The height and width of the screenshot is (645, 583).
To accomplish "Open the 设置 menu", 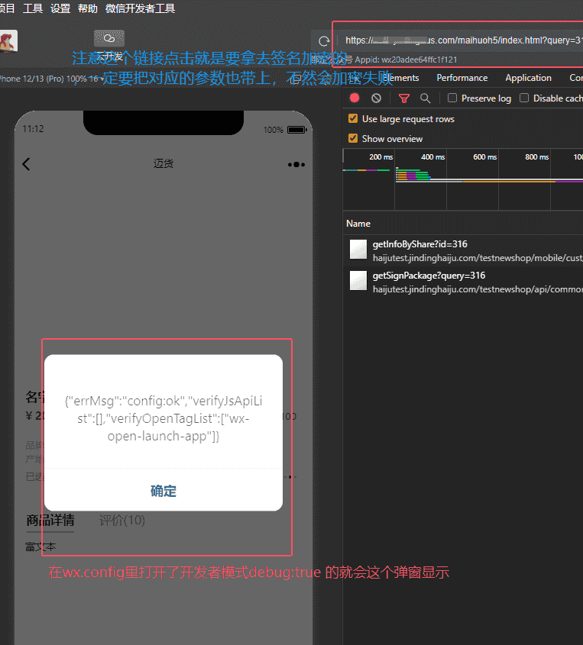I will click(60, 8).
